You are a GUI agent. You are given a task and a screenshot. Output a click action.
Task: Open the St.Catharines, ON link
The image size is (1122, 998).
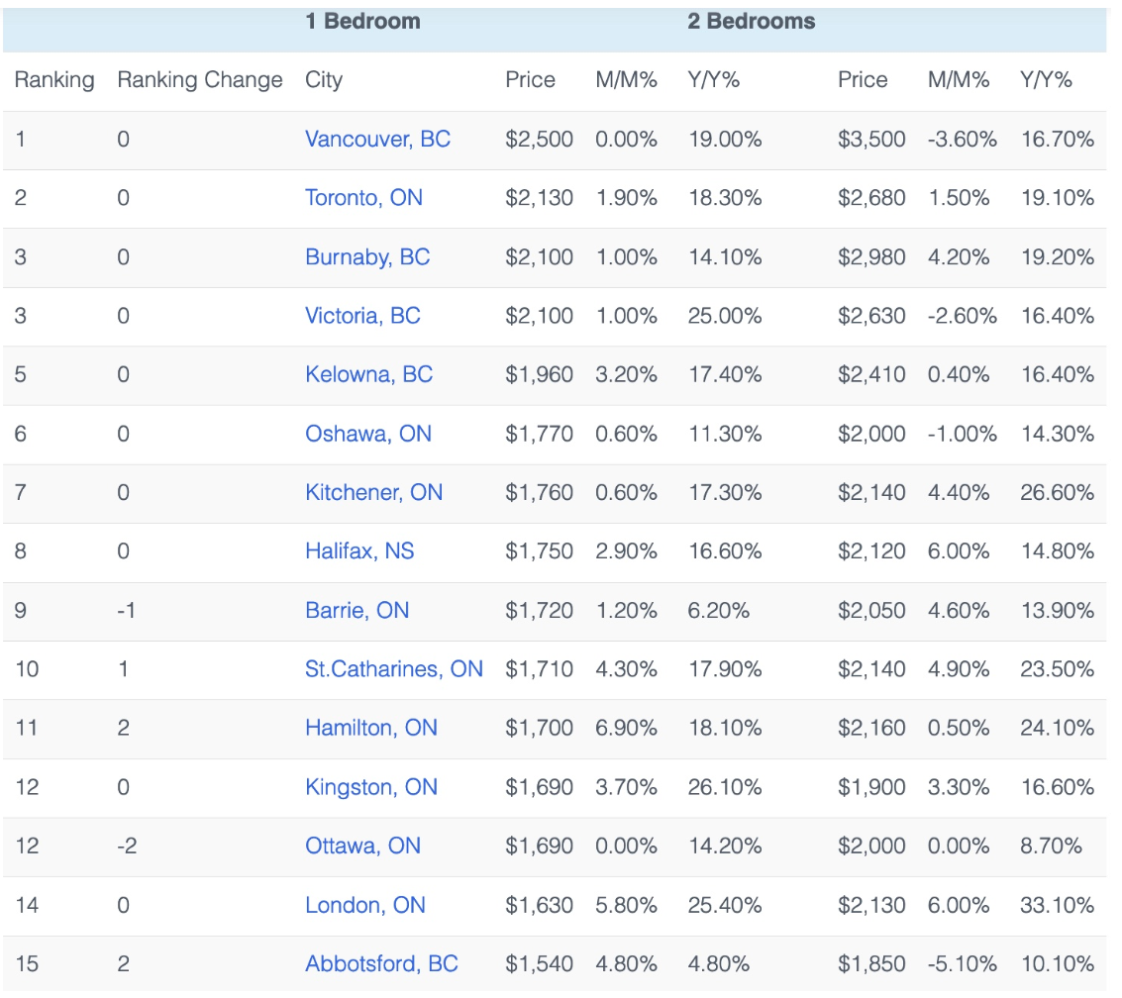click(394, 669)
